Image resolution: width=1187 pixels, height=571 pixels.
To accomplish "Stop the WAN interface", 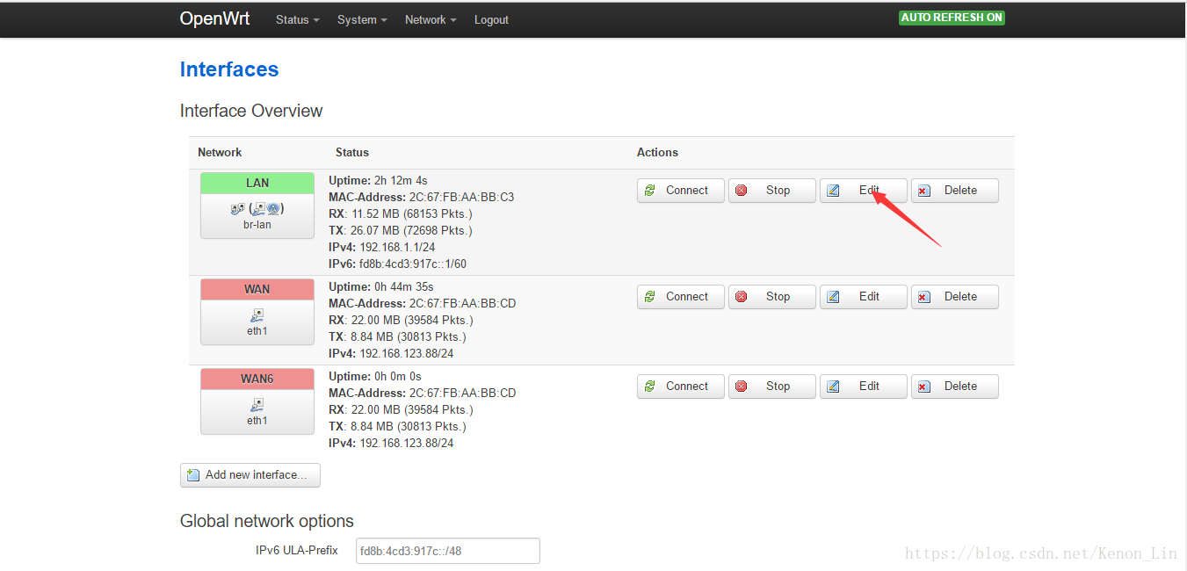I will pos(772,297).
